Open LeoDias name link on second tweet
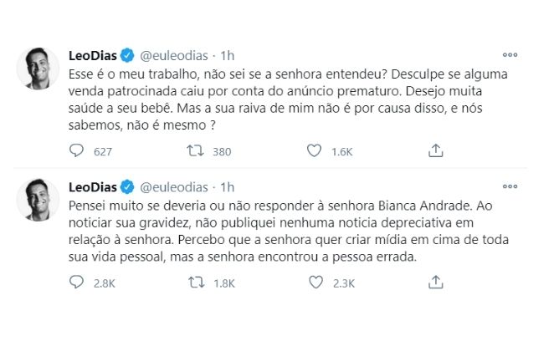The width and height of the screenshot is (554, 351). coord(91,185)
